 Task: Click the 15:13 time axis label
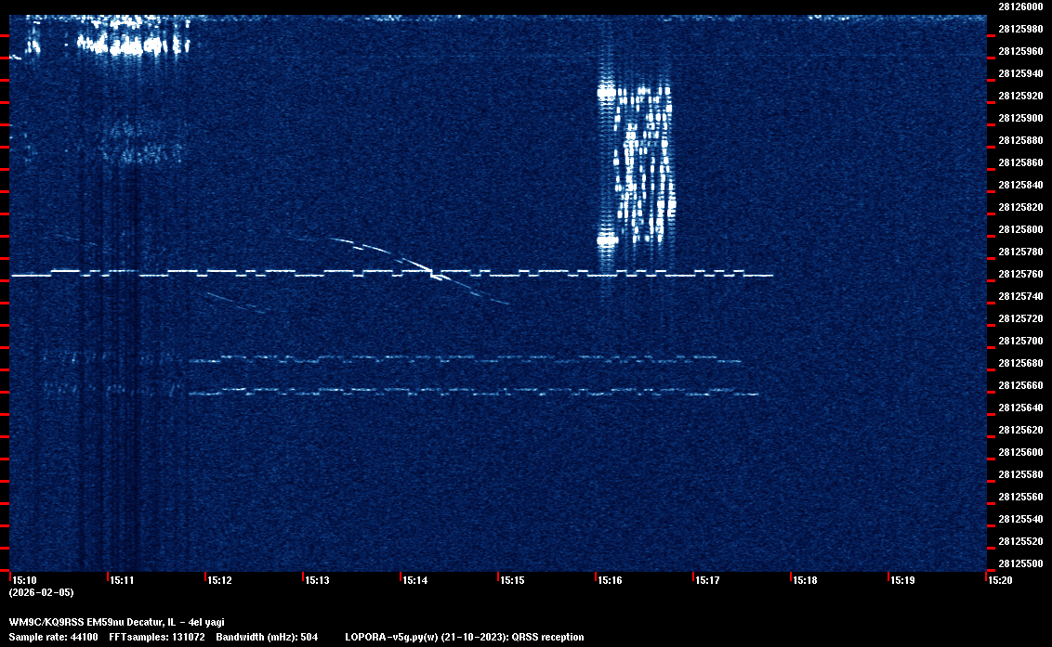(317, 581)
